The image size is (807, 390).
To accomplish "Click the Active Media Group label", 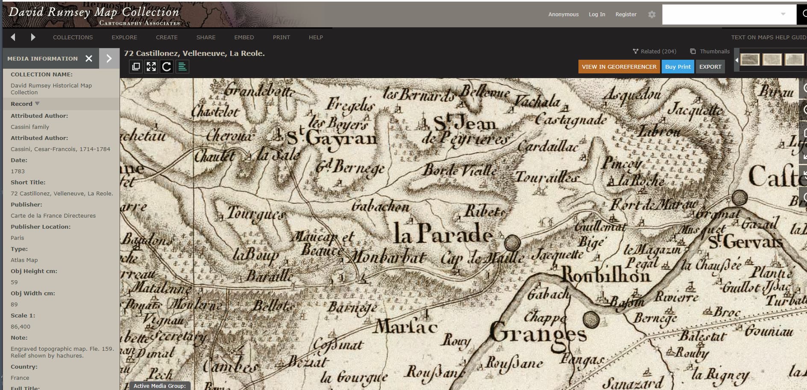I will coord(160,386).
